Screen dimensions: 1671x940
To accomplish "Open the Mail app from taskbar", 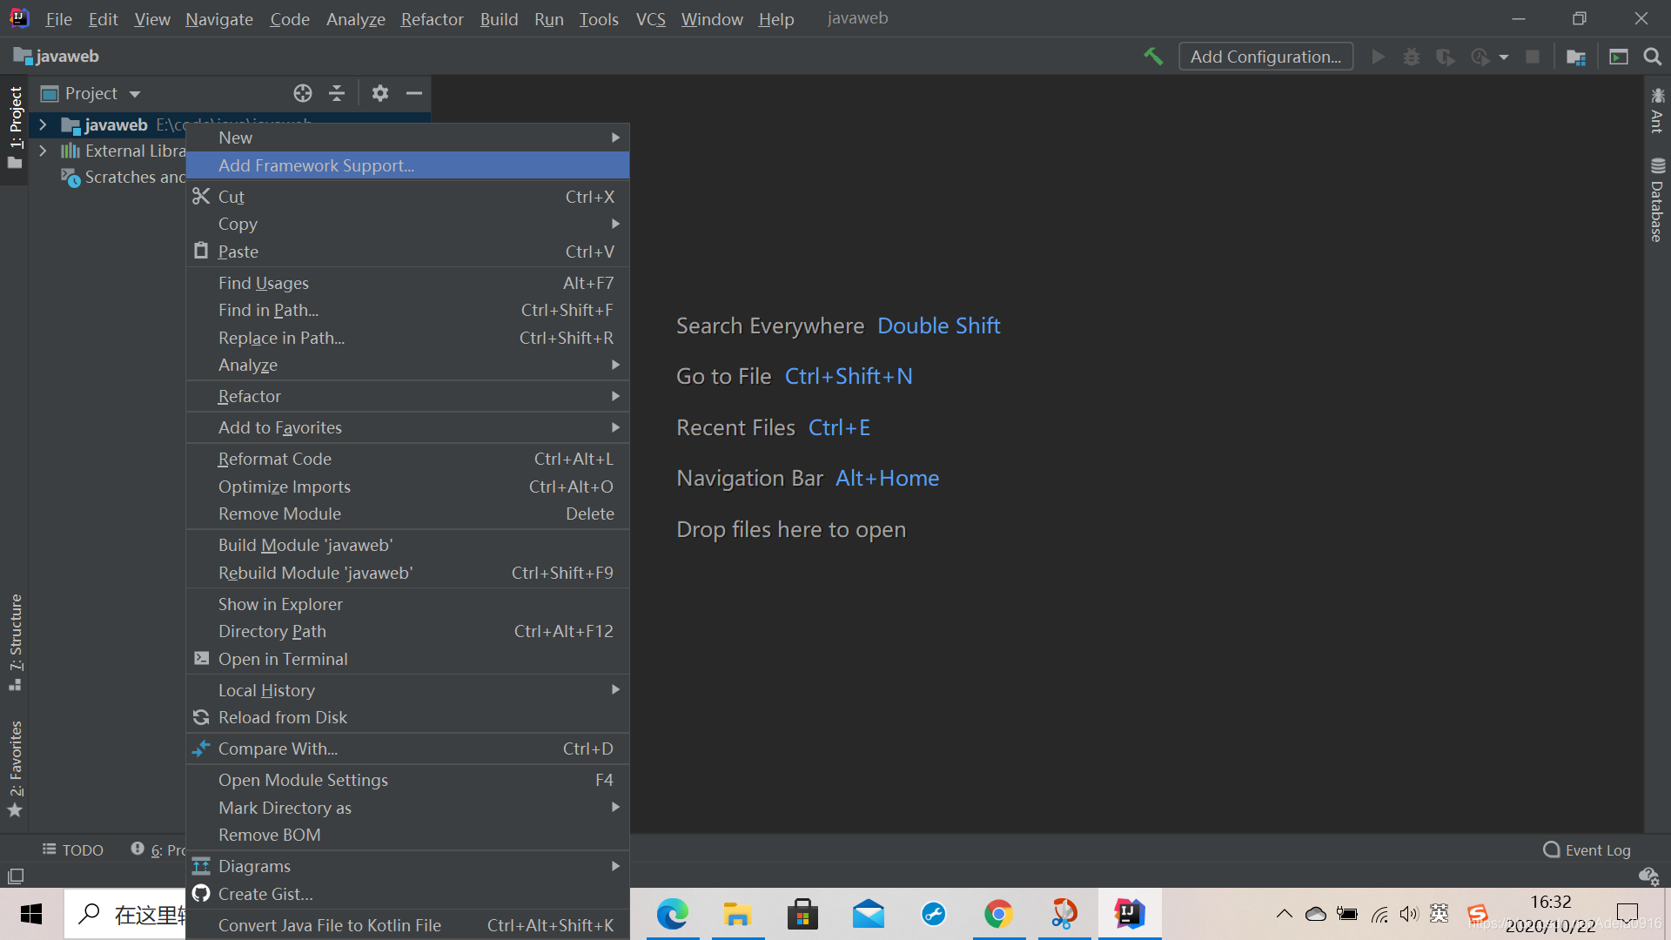I will pos(868,914).
